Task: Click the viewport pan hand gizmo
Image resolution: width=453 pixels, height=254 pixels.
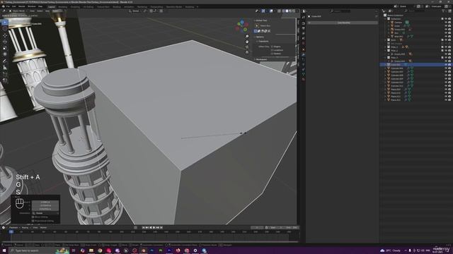Action: click(x=247, y=42)
